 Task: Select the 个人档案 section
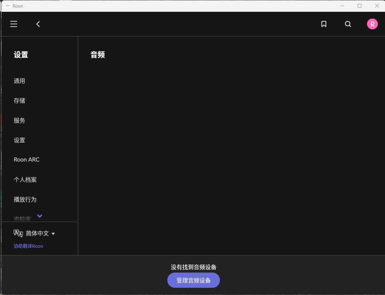[x=25, y=179]
